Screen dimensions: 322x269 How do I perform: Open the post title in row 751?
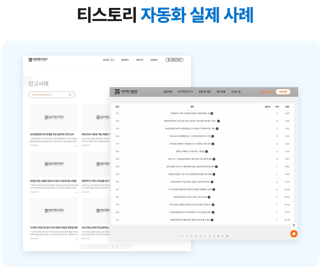click(x=190, y=113)
